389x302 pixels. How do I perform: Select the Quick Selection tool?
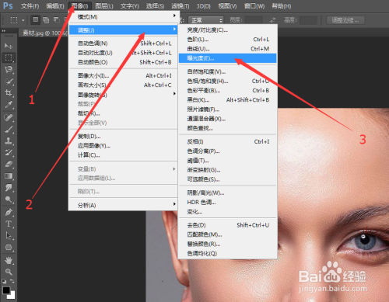pyautogui.click(x=9, y=81)
